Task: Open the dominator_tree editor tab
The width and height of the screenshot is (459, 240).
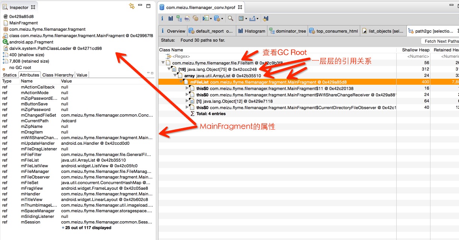Action: click(288, 31)
